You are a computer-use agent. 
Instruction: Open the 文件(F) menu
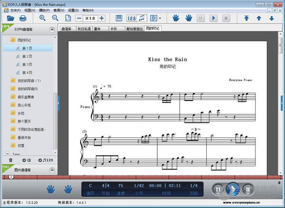tap(15, 10)
